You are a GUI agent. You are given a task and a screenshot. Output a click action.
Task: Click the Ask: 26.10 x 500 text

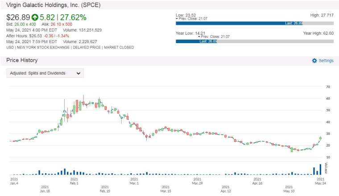[57, 24]
